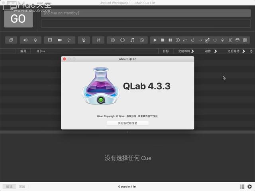Close the About QLab window
The image size is (255, 191).
(65, 59)
